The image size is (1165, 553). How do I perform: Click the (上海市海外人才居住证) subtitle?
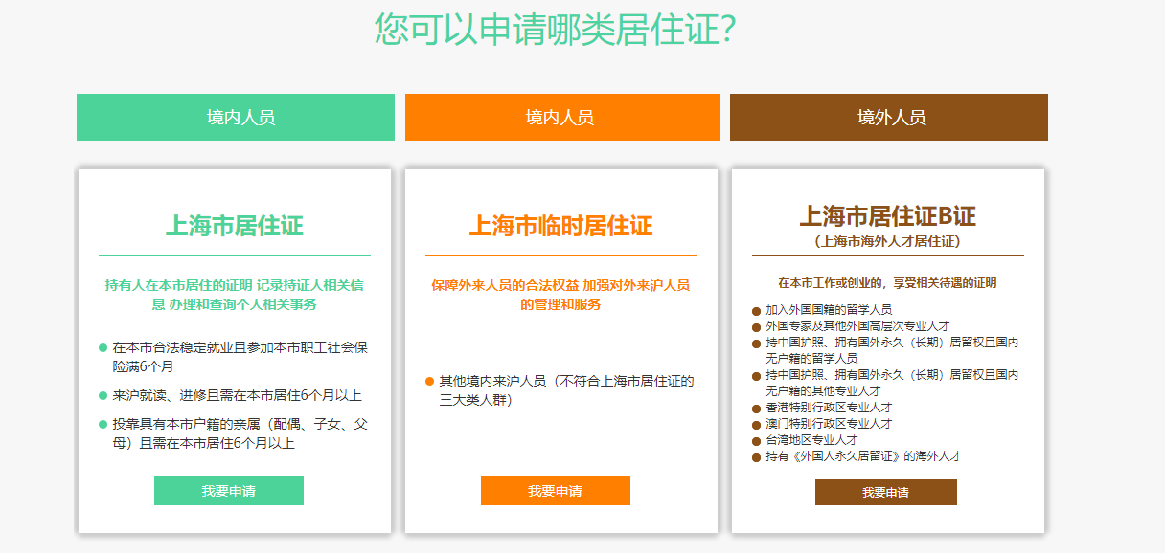coord(888,241)
